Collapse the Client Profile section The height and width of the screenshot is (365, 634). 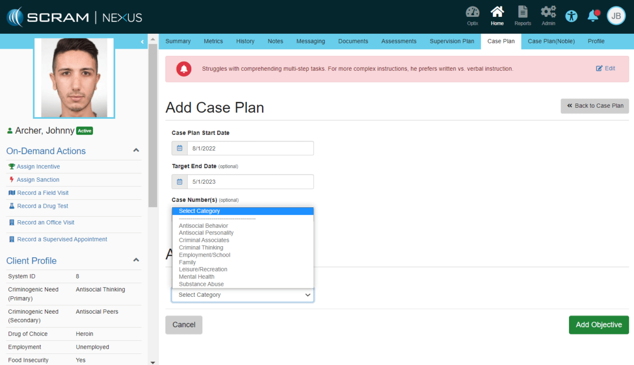[136, 259]
